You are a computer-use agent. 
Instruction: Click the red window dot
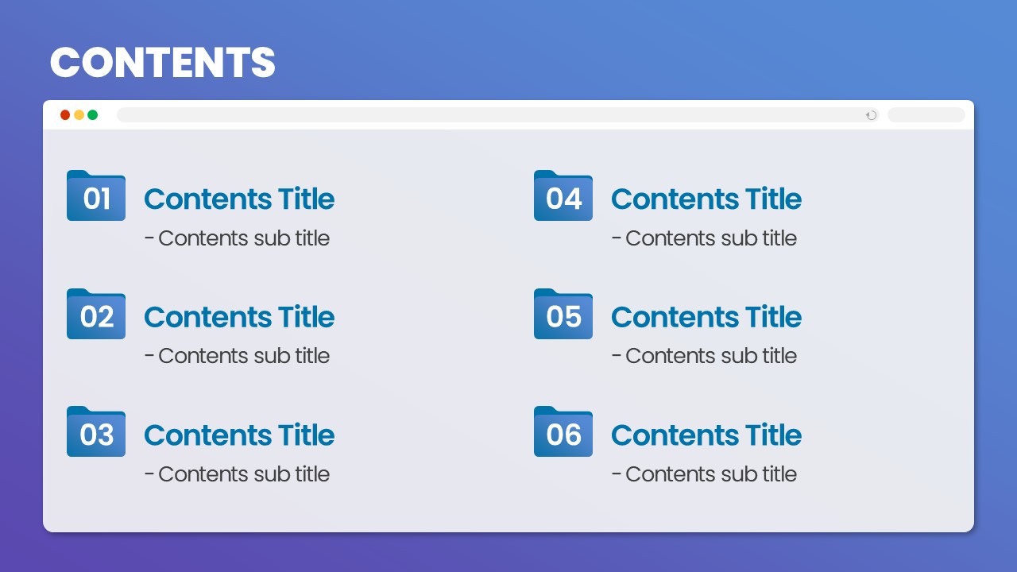click(65, 115)
